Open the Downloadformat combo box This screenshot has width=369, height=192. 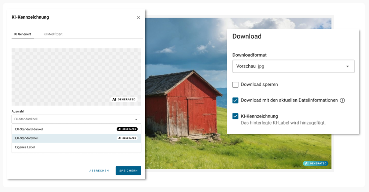click(x=293, y=66)
